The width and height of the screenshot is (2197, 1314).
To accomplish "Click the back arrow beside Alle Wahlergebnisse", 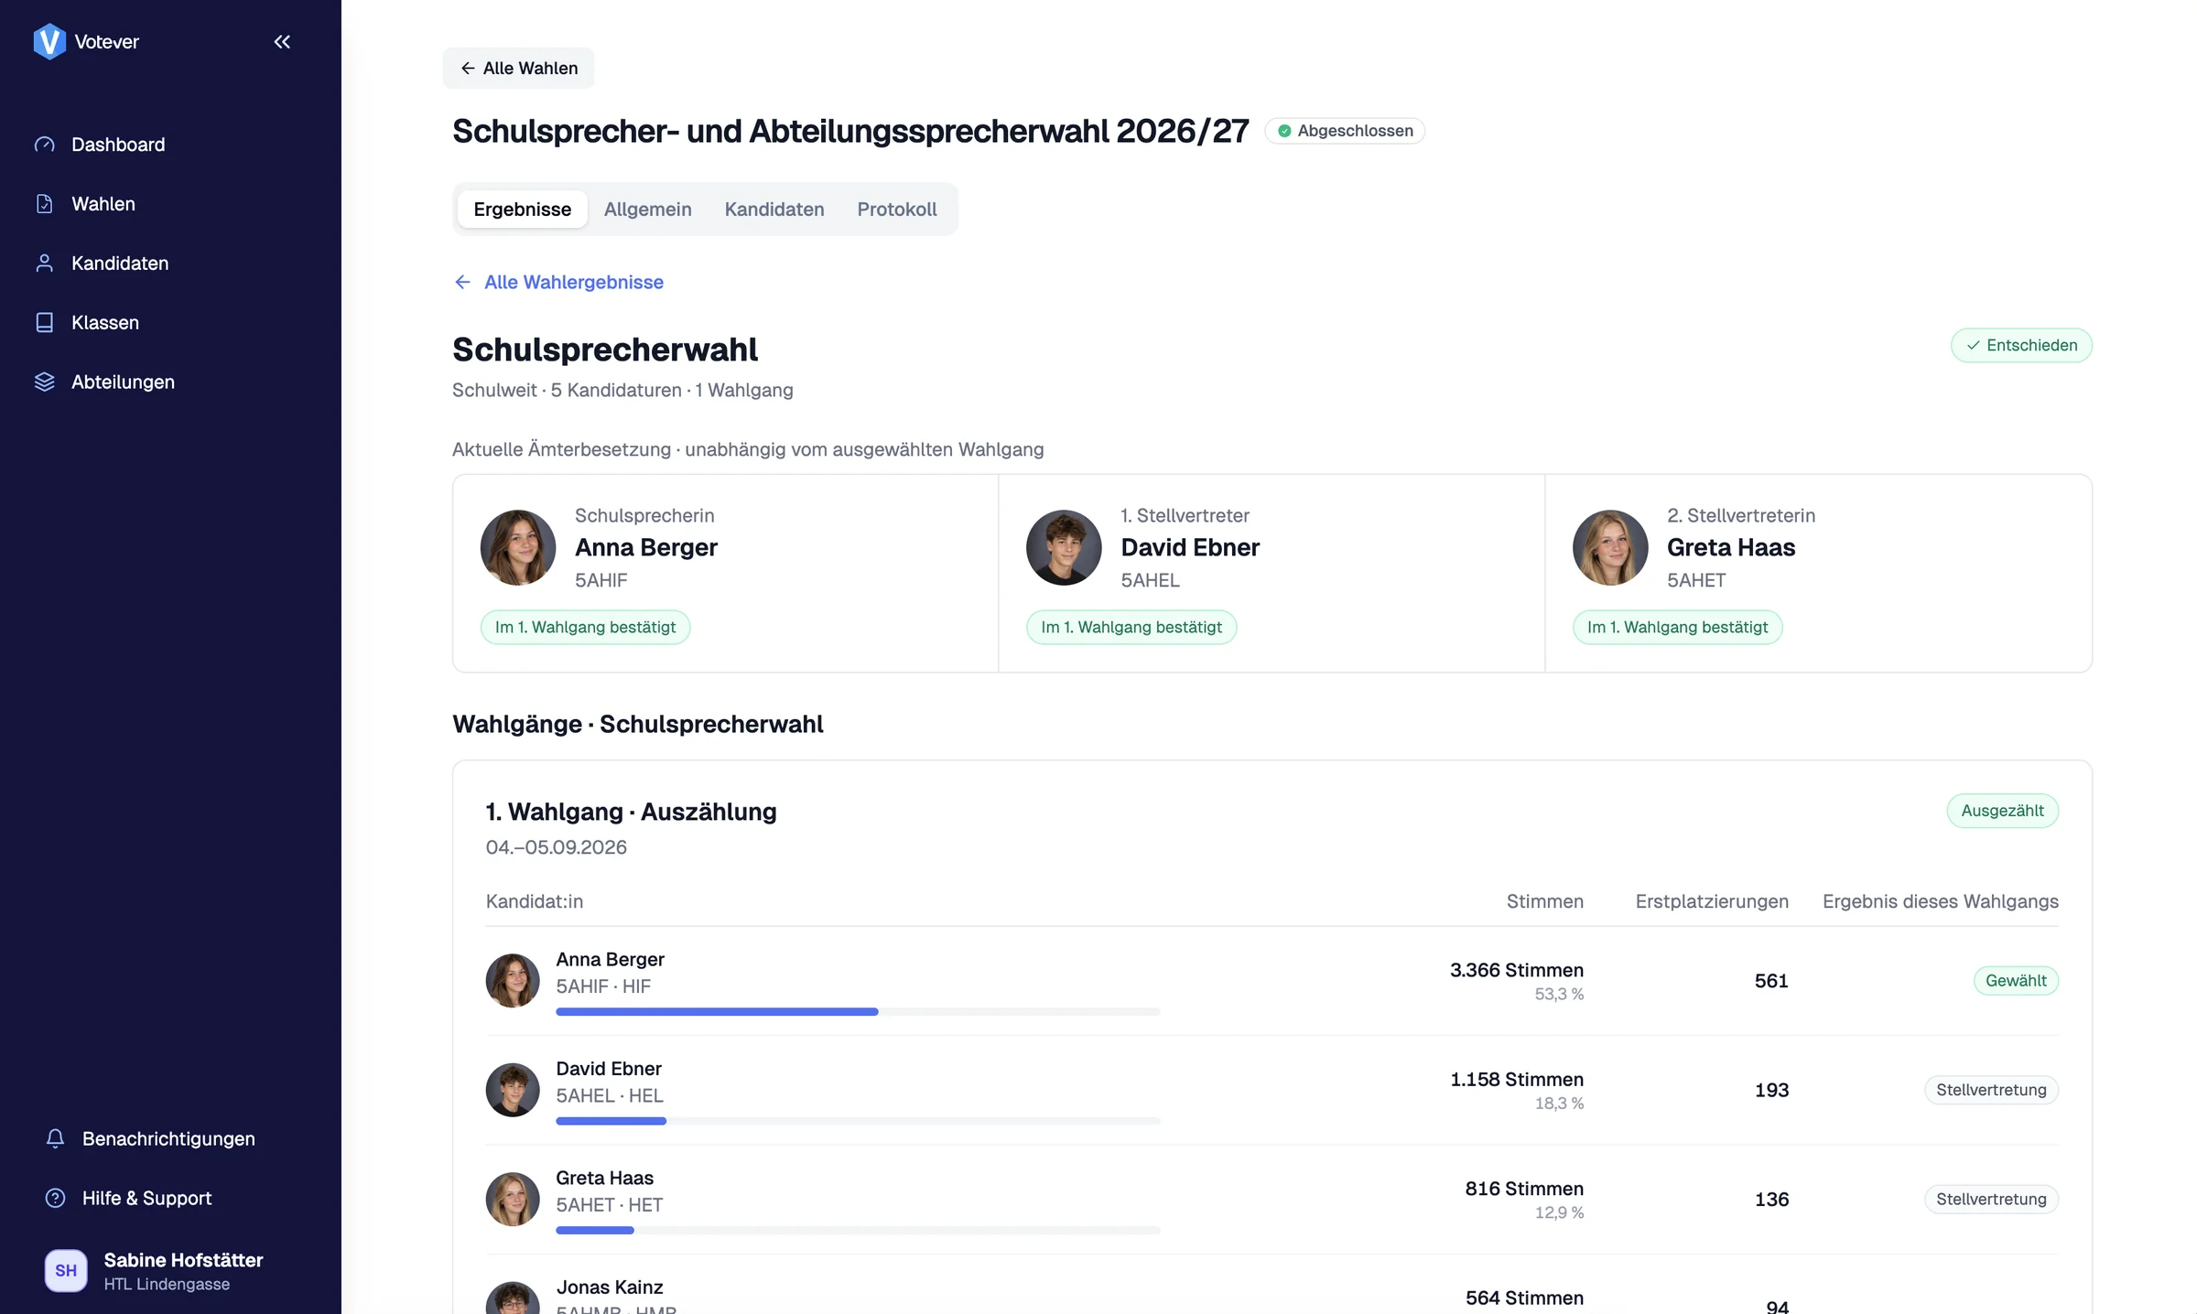I will pos(463,282).
